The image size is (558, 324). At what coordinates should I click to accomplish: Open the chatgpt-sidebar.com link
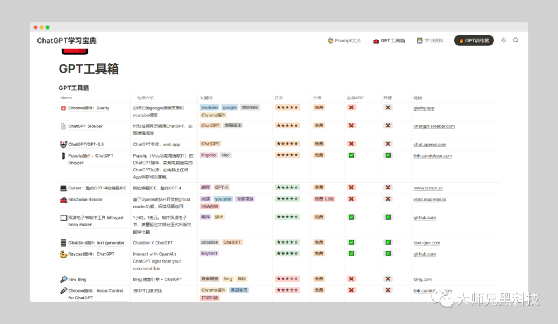coord(434,127)
